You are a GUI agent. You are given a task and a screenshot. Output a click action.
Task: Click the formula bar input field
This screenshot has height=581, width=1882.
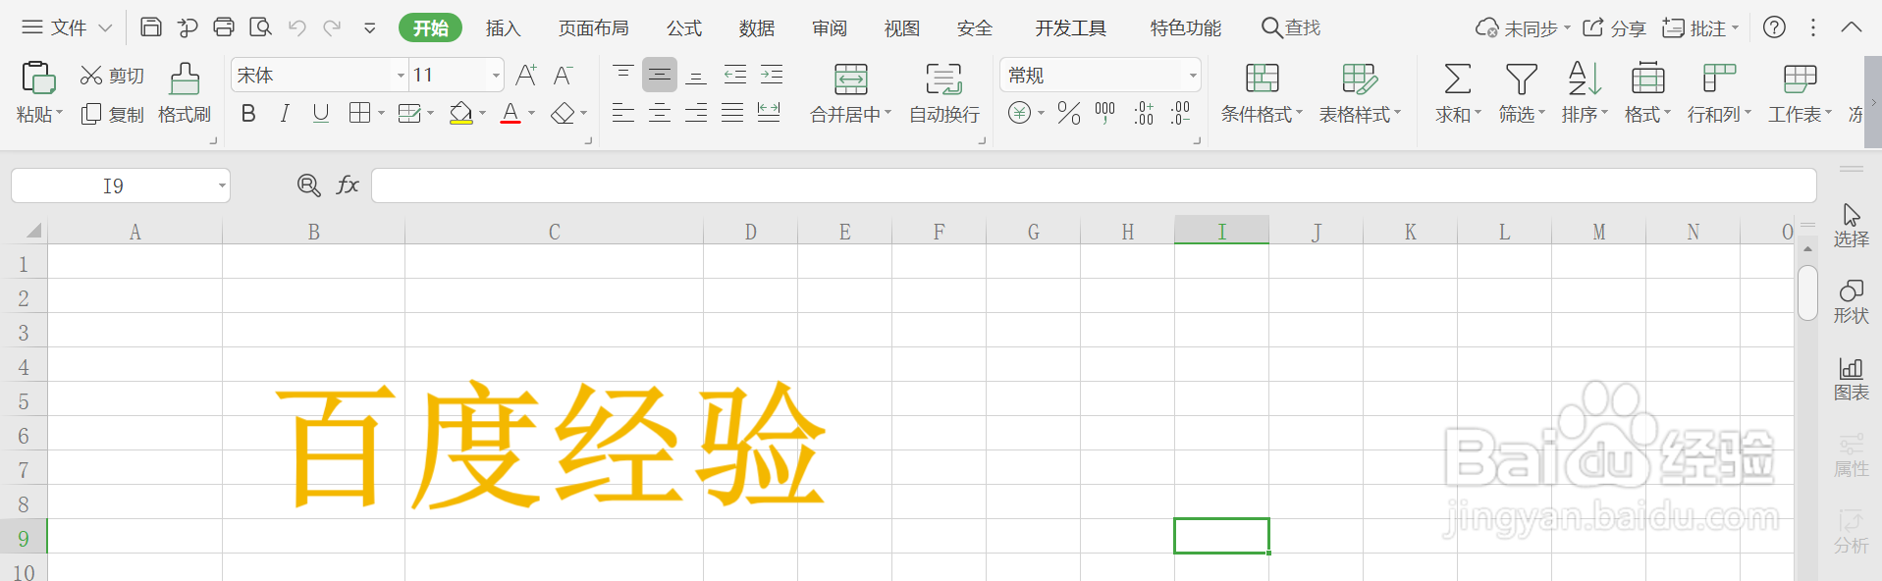[x=1094, y=185]
